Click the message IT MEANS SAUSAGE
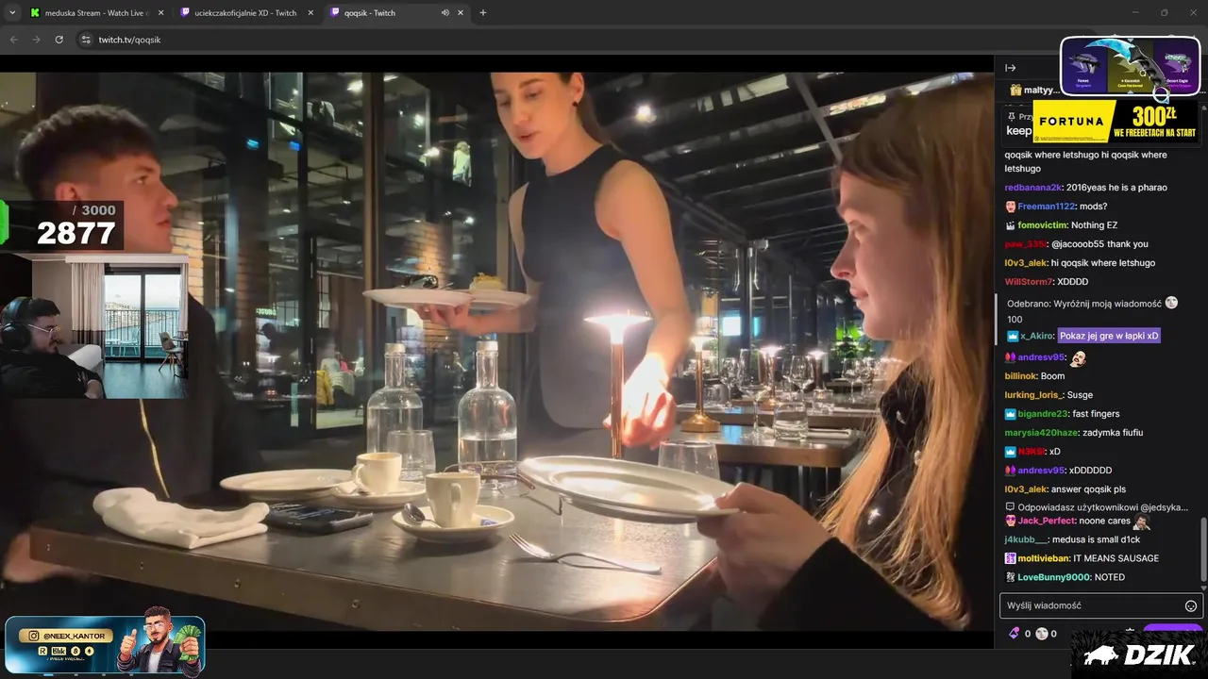The image size is (1208, 679). tap(1116, 558)
